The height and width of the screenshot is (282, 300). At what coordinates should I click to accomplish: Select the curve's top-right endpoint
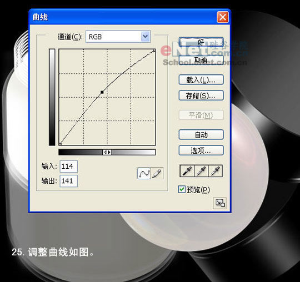coord(154,51)
